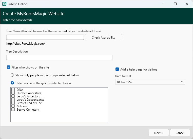Image resolution: width=193 pixels, height=139 pixels.
Task: Check the Hubbell Ancestors group checkbox
Action: pyautogui.click(x=13, y=93)
